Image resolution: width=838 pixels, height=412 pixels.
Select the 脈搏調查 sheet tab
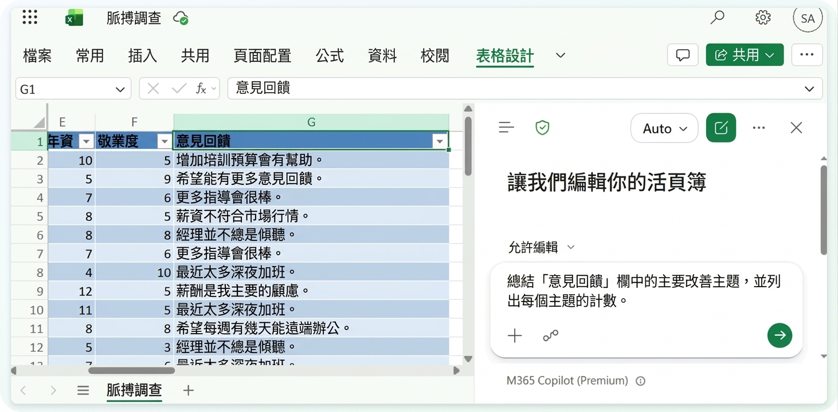pos(134,390)
